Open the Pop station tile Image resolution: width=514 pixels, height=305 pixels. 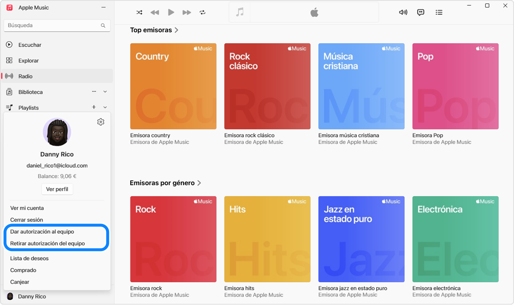coord(455,86)
